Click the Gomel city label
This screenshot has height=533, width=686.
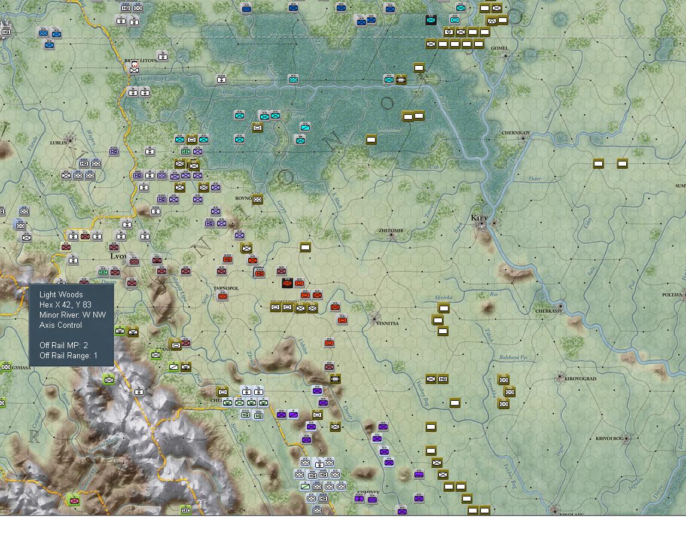click(499, 48)
